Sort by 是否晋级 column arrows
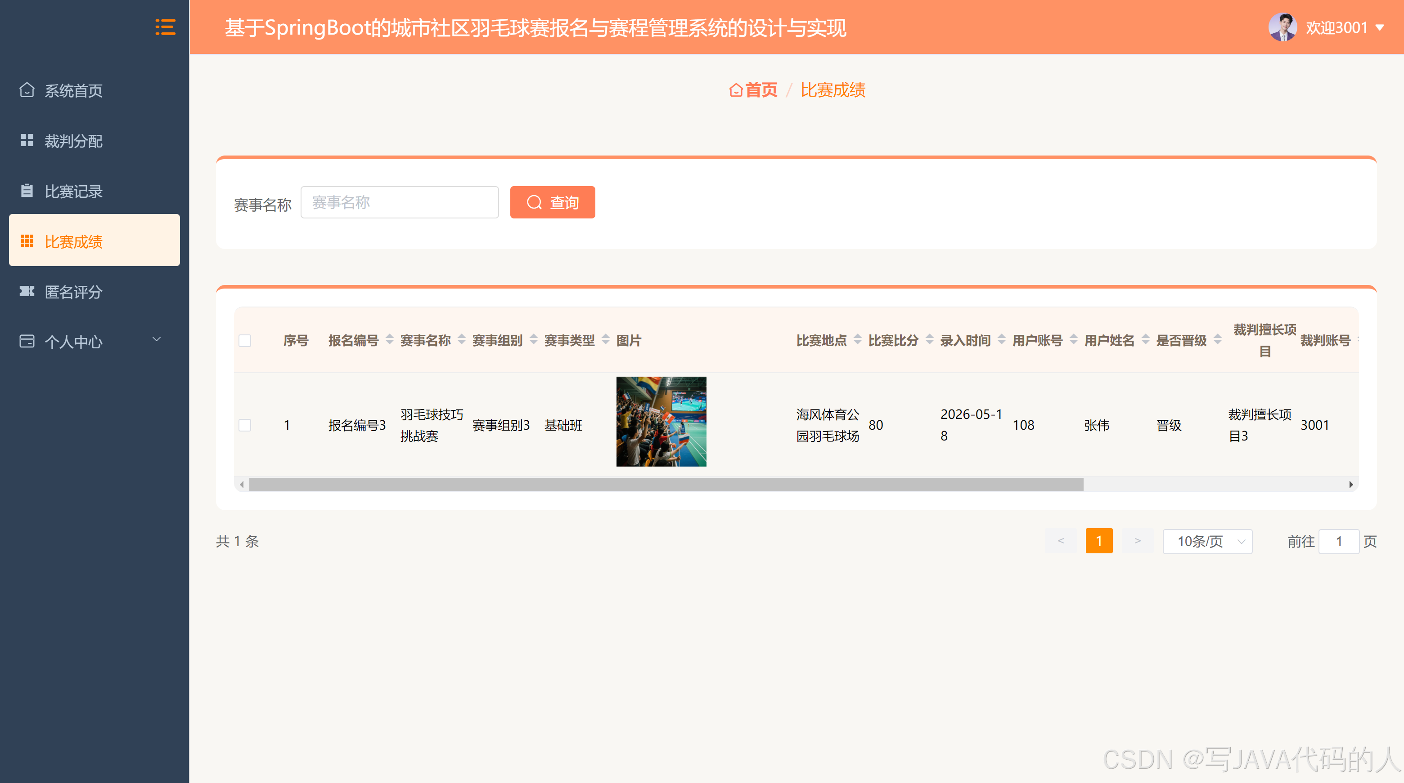 click(x=1218, y=340)
